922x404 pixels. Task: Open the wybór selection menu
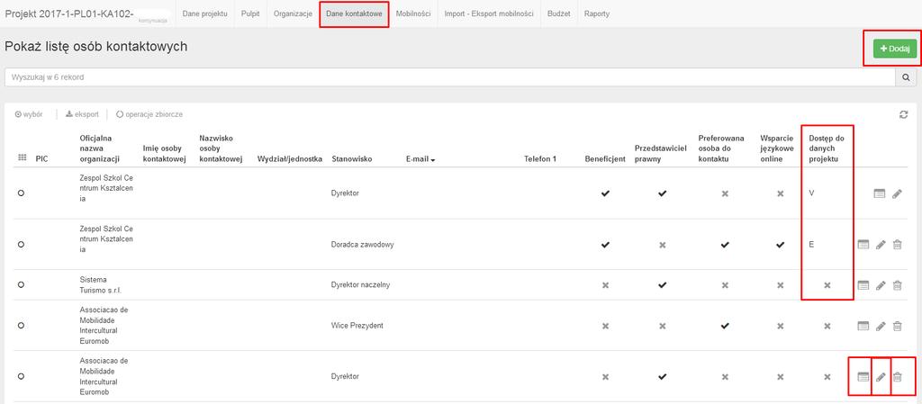tap(29, 114)
